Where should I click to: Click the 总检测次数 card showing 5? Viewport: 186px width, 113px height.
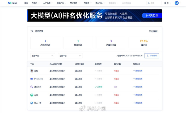[x=45, y=43]
